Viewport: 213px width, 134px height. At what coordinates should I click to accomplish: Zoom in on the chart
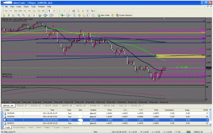coord(19,15)
